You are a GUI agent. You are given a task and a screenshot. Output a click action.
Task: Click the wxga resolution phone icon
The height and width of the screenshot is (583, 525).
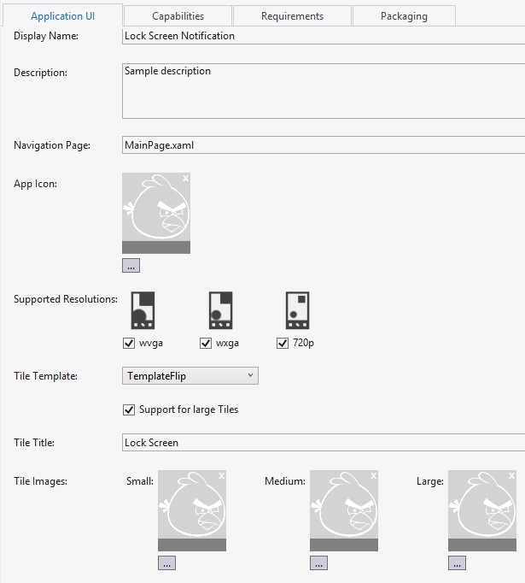[220, 310]
